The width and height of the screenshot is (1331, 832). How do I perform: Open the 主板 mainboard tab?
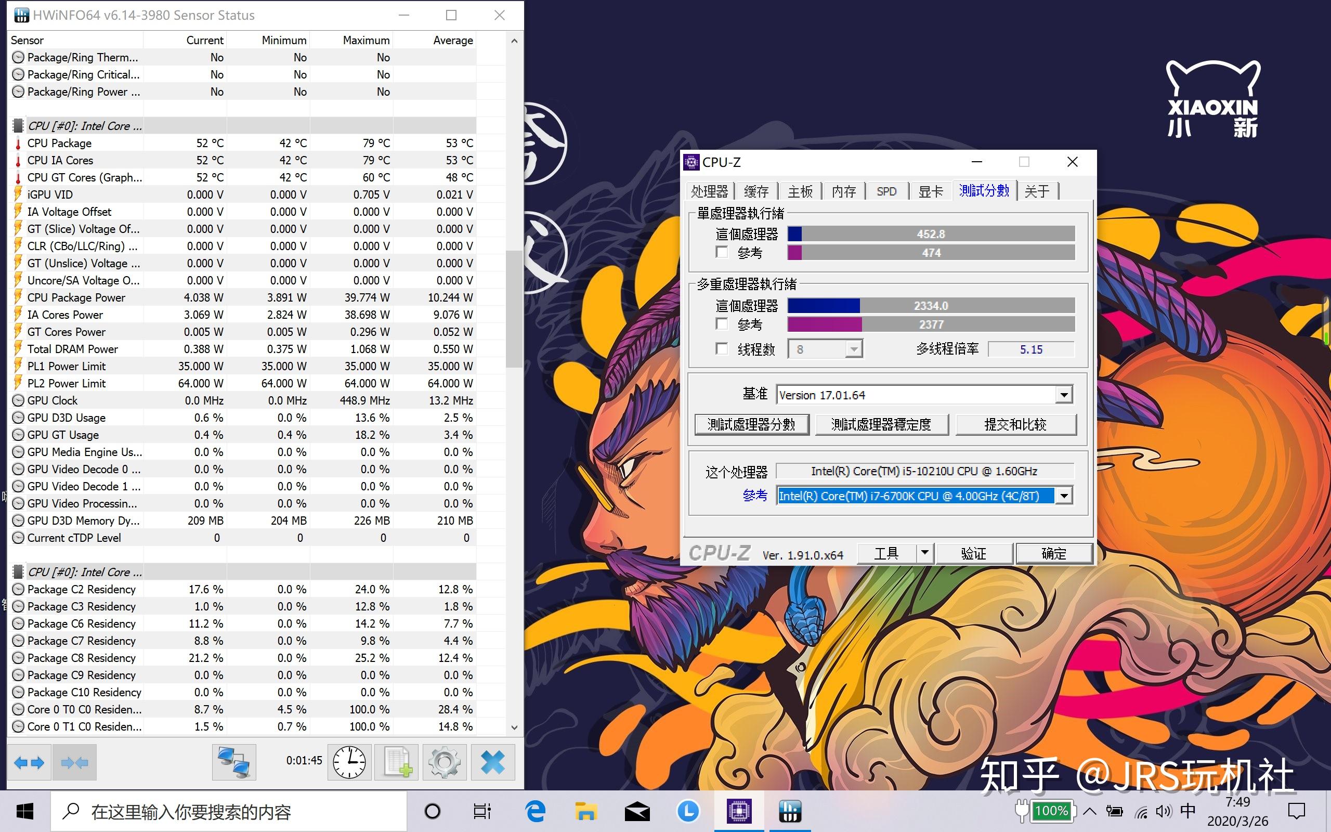(800, 191)
